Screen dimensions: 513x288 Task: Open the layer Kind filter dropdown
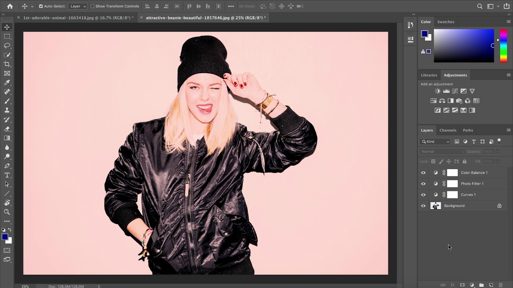click(435, 142)
